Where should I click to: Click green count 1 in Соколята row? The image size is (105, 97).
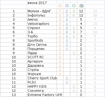[74, 90]
